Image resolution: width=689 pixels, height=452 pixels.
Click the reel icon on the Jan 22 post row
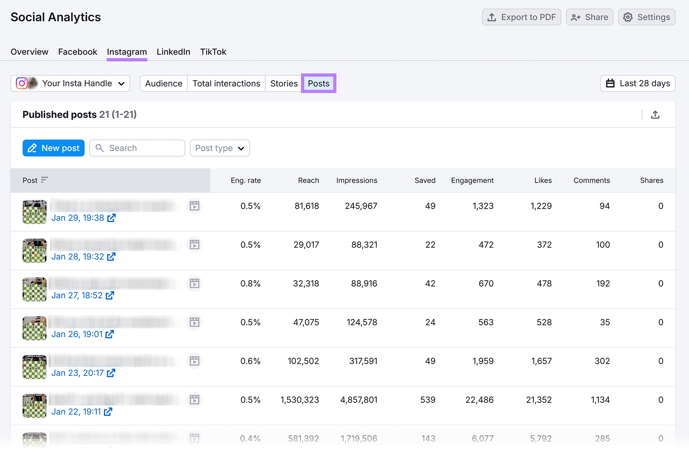pos(194,400)
